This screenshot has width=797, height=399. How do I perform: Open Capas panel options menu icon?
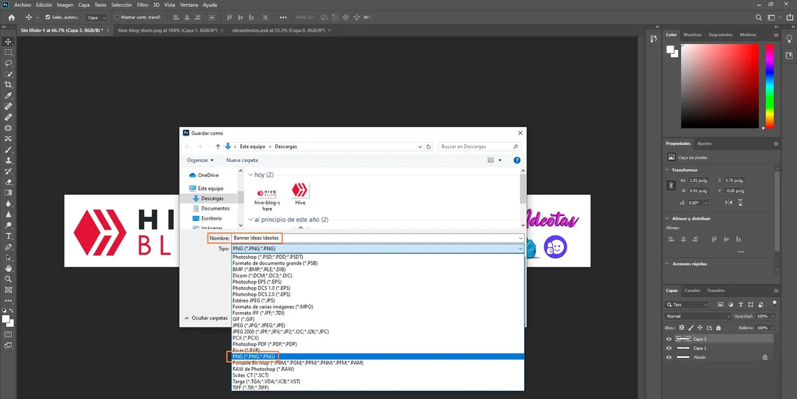coord(775,291)
